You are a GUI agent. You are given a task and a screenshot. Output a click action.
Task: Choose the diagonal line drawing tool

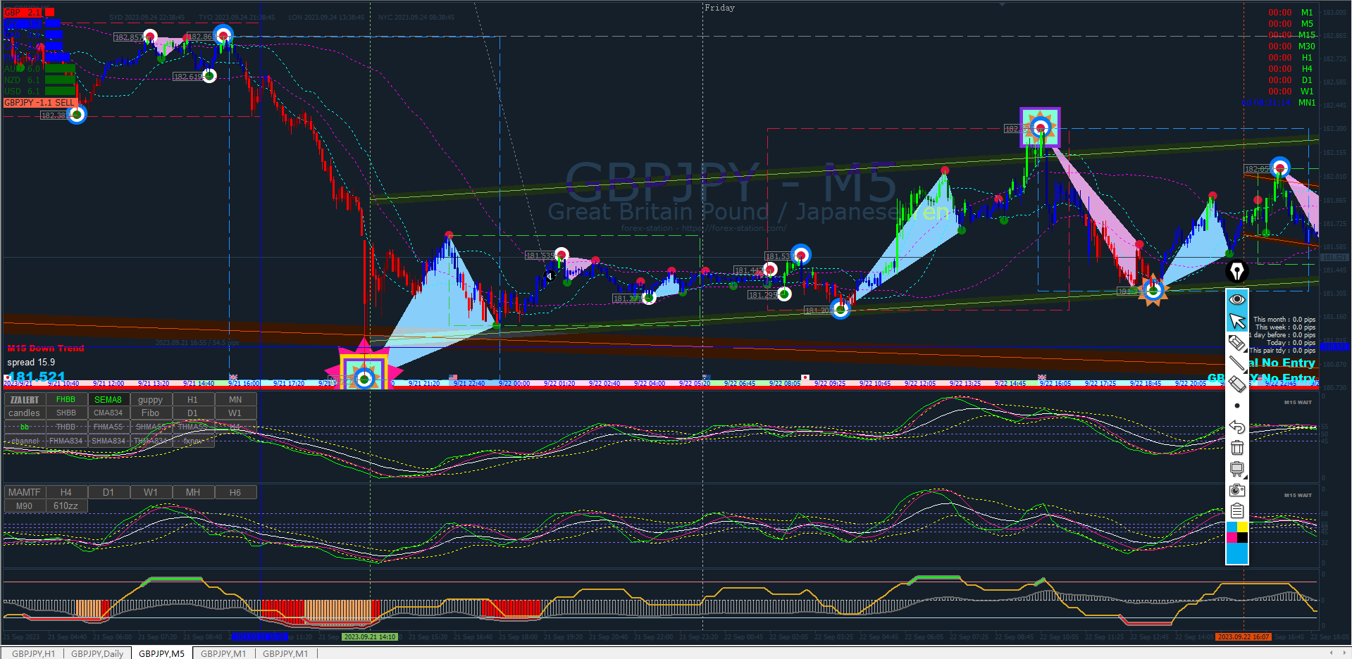coord(1237,363)
